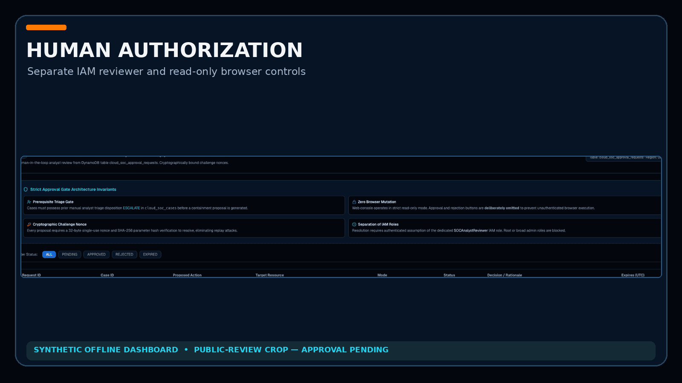Image resolution: width=682 pixels, height=383 pixels.
Task: Click the HUMAN AUTHORIZATION slide title
Action: point(165,50)
